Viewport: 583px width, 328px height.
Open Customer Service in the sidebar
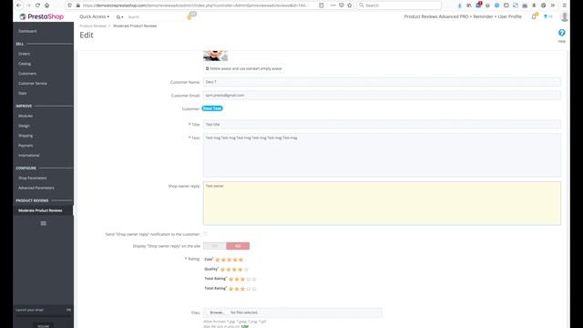33,83
